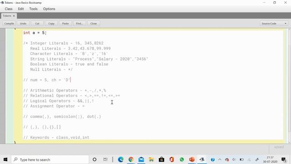Click the 'Real Literals' comment line
This screenshot has height=164, width=291.
pos(70,48)
